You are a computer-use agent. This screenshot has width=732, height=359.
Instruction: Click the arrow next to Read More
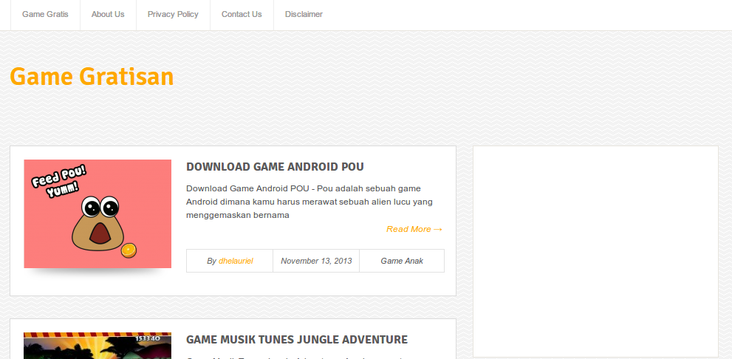[438, 229]
